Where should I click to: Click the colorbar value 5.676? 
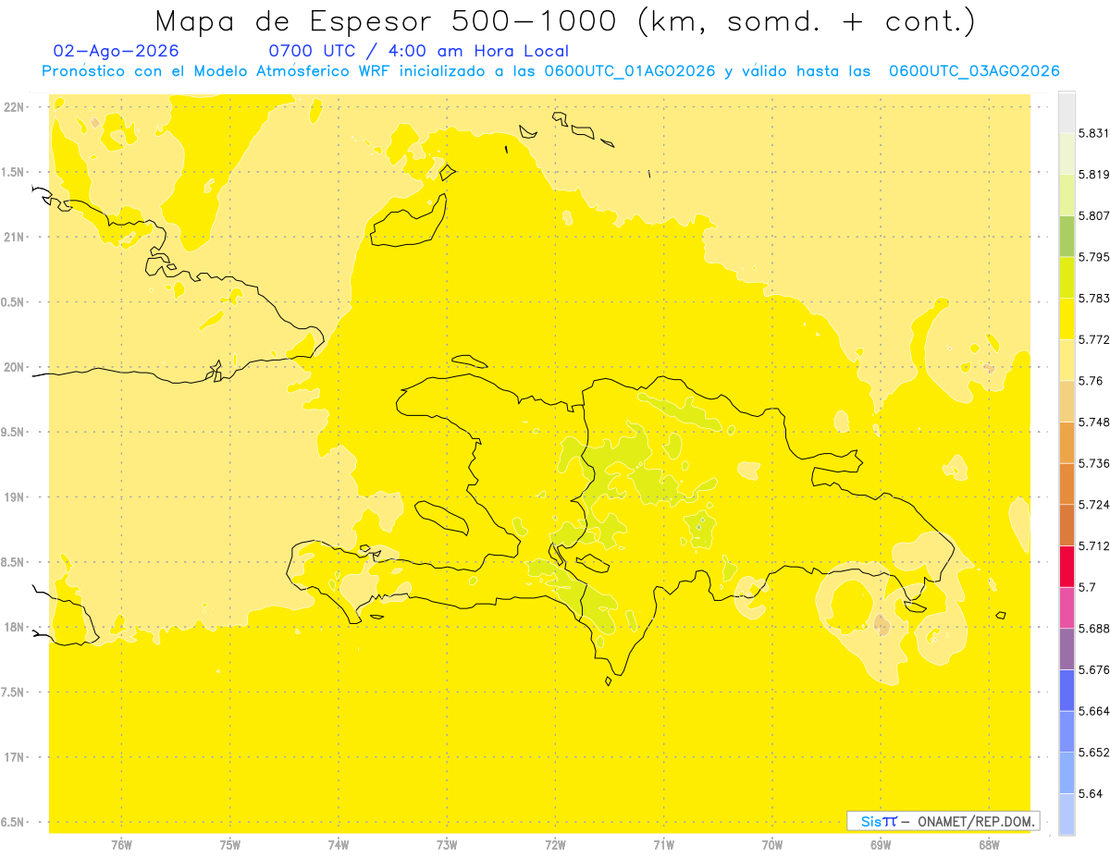coord(1093,669)
